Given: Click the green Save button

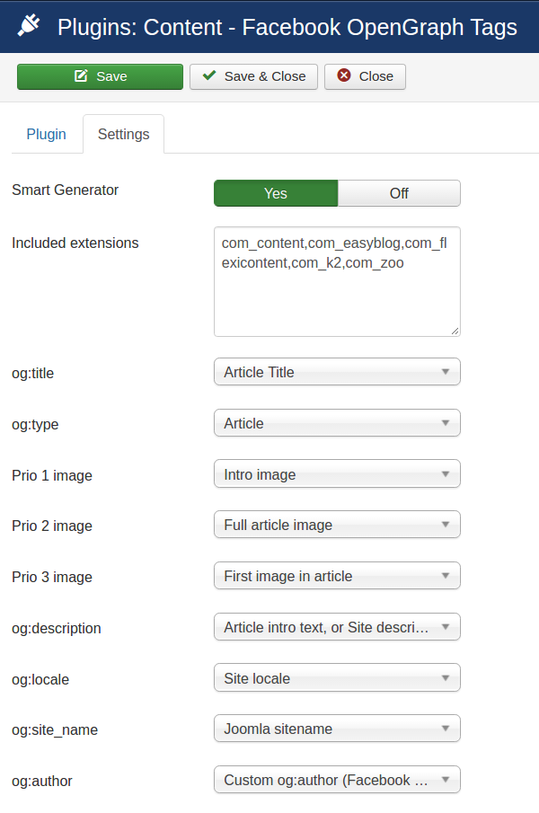Looking at the screenshot, I should (x=100, y=76).
